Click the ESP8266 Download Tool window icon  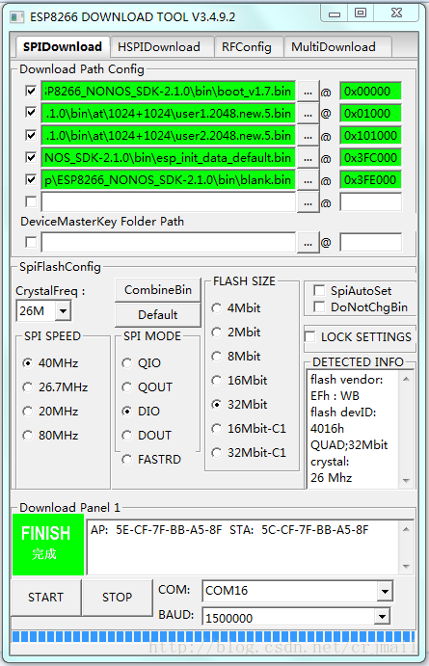(x=17, y=17)
